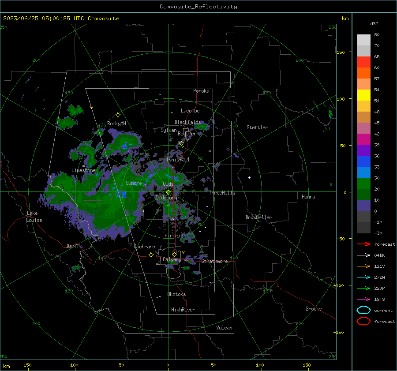Image resolution: width=397 pixels, height=371 pixels.
Task: Click the red forecast arrow in legend
Action: (363, 244)
